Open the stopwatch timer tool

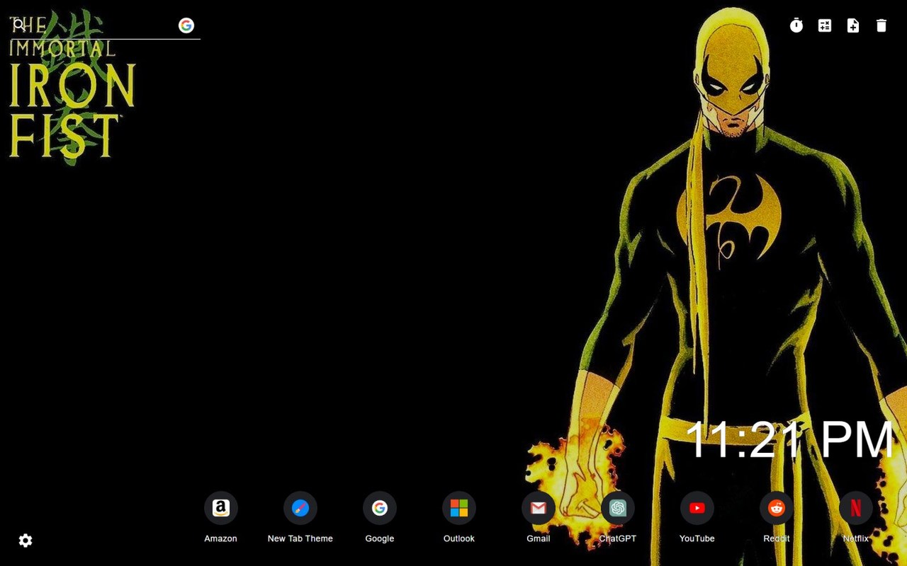tap(796, 25)
